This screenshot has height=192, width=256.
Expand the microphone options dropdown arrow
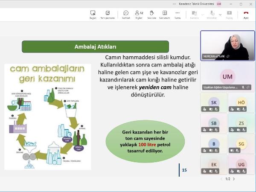[x=220, y=15]
